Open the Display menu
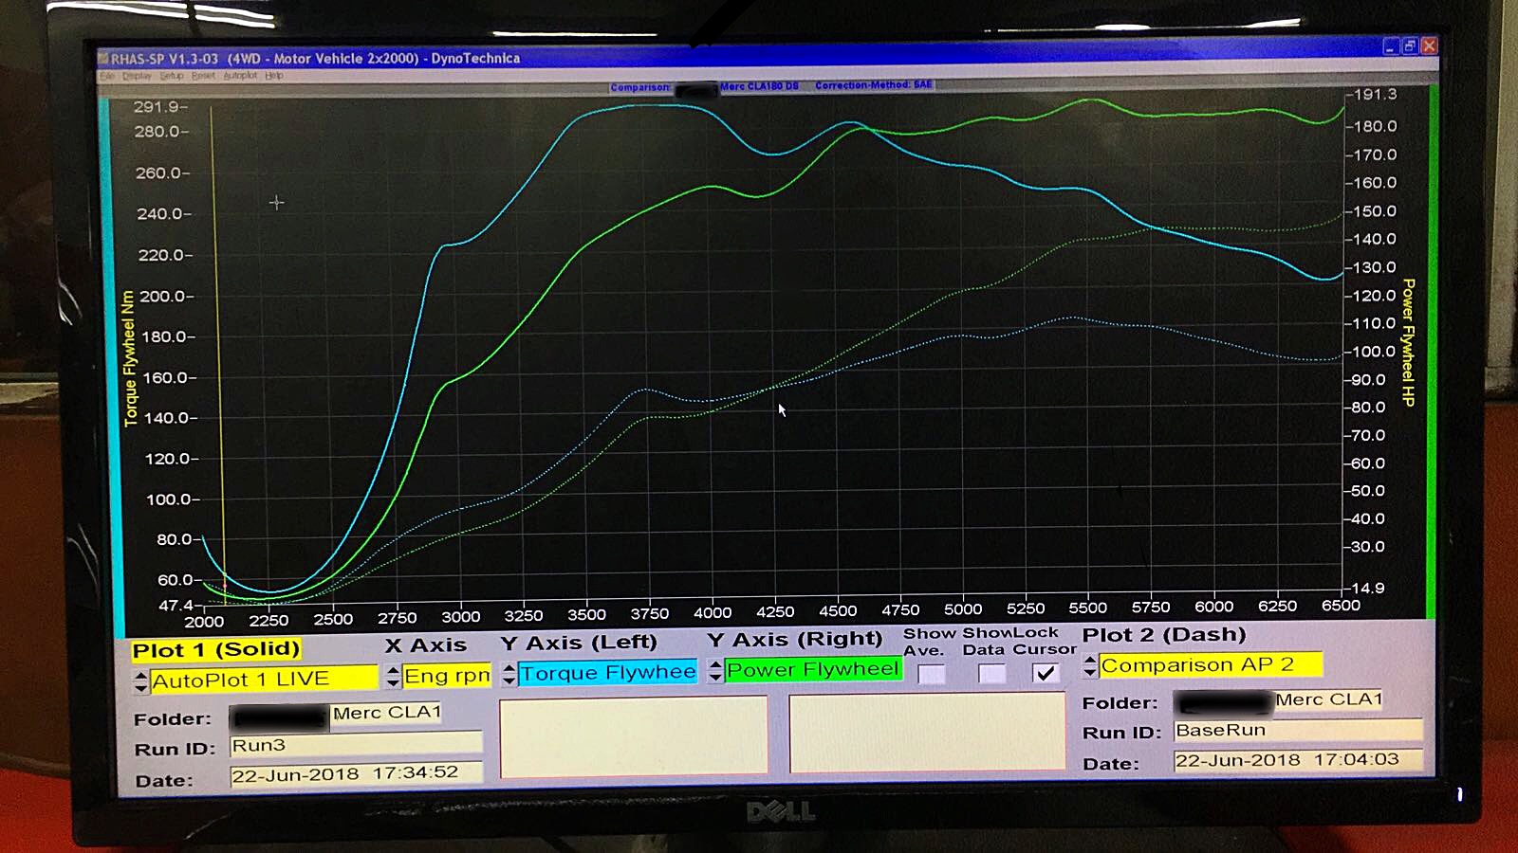 coord(137,76)
